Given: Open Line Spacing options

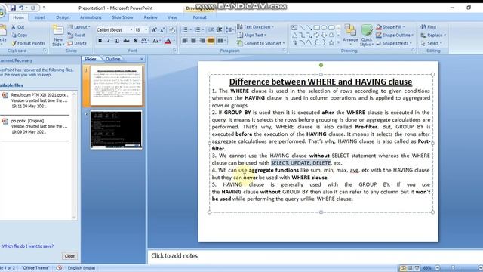Looking at the screenshot, I should point(229,30).
